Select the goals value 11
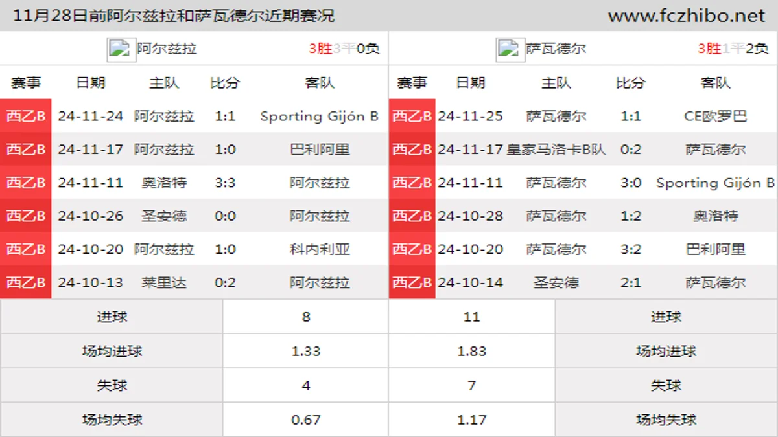Screen dimensions: 778x437 tap(472, 317)
